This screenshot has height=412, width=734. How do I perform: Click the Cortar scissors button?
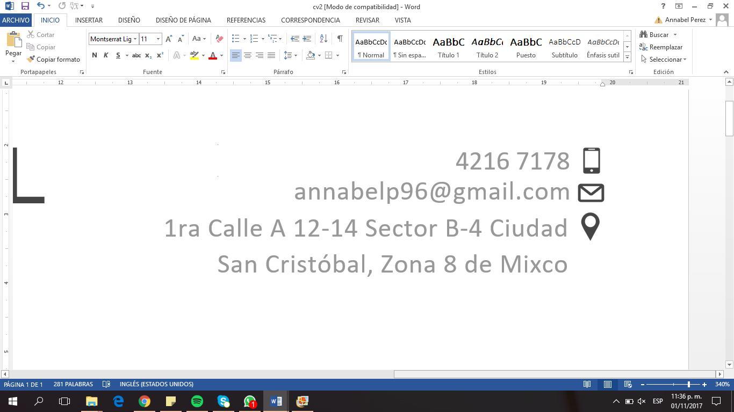[x=41, y=35]
